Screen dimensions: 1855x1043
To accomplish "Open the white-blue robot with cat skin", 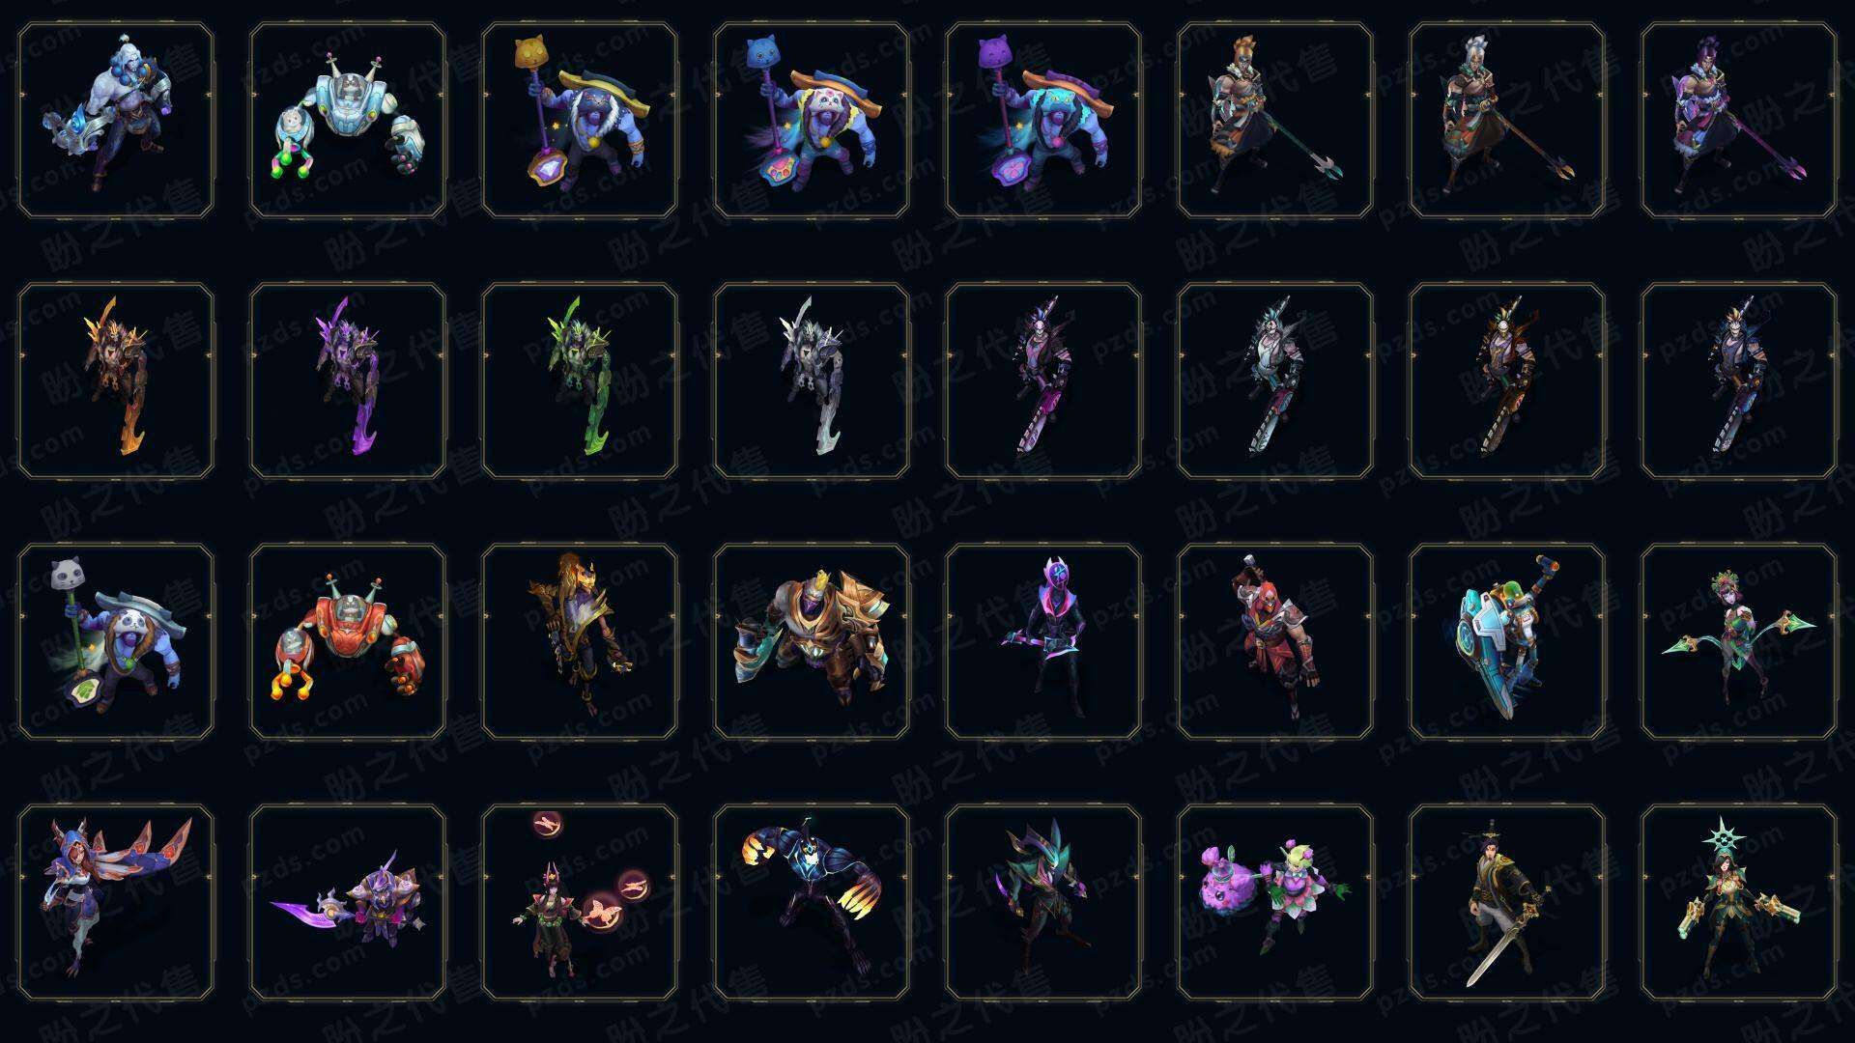I will pyautogui.click(x=348, y=121).
